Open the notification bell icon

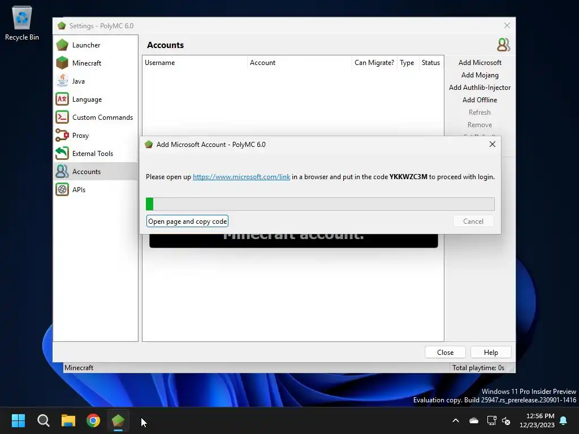[564, 420]
